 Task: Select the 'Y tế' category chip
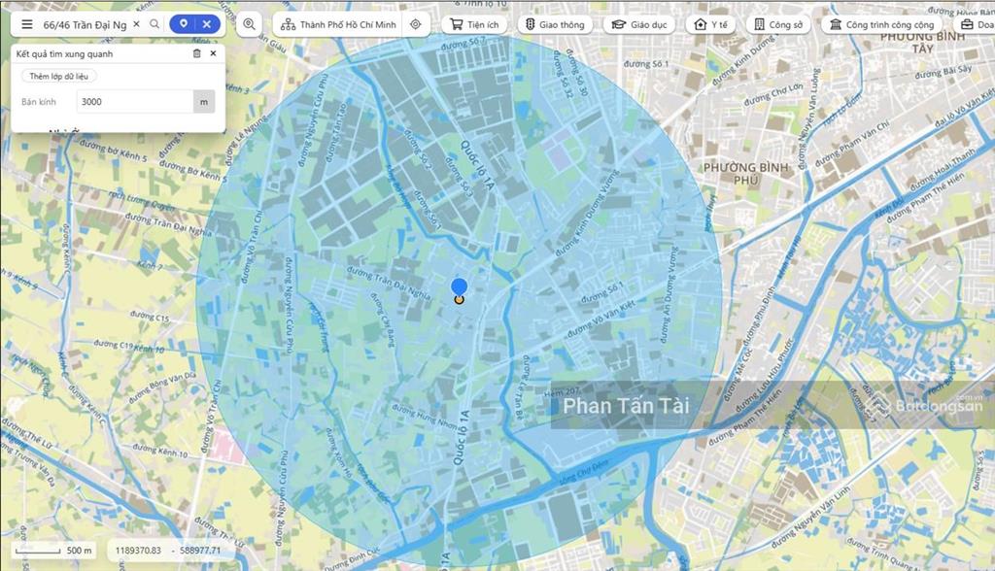tap(710, 24)
